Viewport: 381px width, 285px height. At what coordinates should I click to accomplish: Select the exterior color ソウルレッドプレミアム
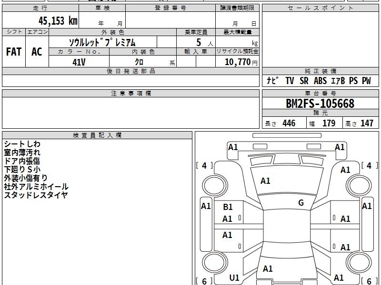(102, 42)
